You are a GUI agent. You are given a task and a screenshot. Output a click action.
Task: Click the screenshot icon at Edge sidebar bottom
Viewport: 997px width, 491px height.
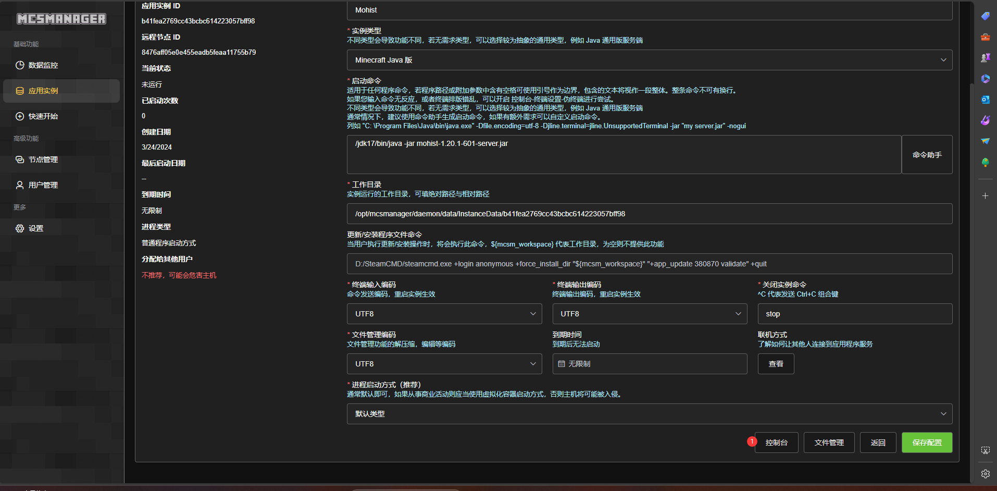click(985, 450)
